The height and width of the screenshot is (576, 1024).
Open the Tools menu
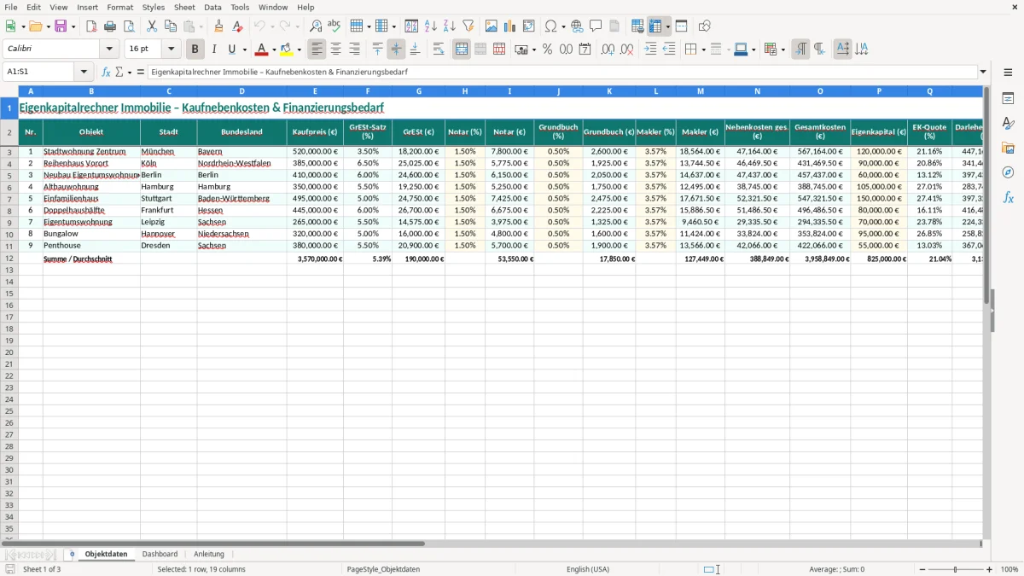(x=240, y=7)
